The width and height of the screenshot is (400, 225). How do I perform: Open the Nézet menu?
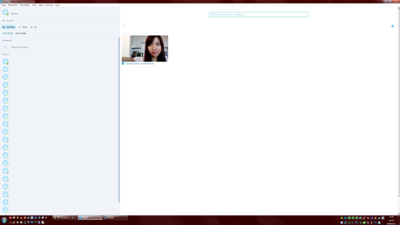coord(41,5)
